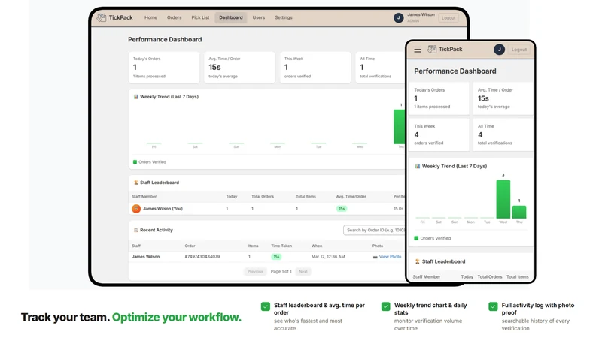
Task: Click the Total Orders column header on tablet
Action: point(263,196)
